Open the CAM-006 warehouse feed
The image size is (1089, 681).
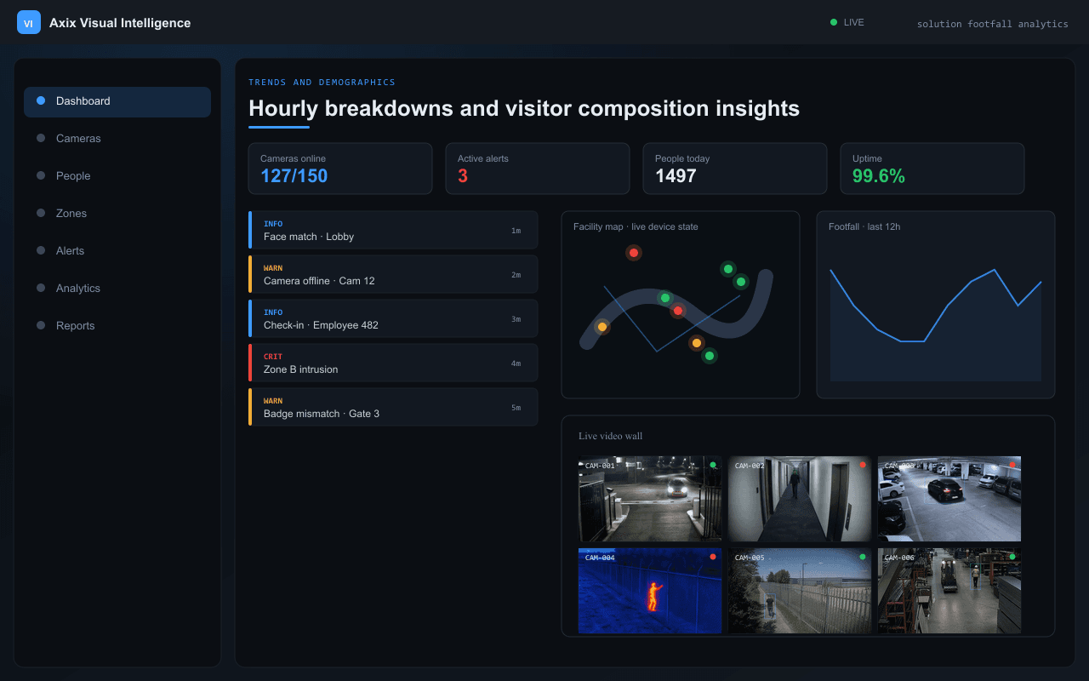tap(949, 591)
